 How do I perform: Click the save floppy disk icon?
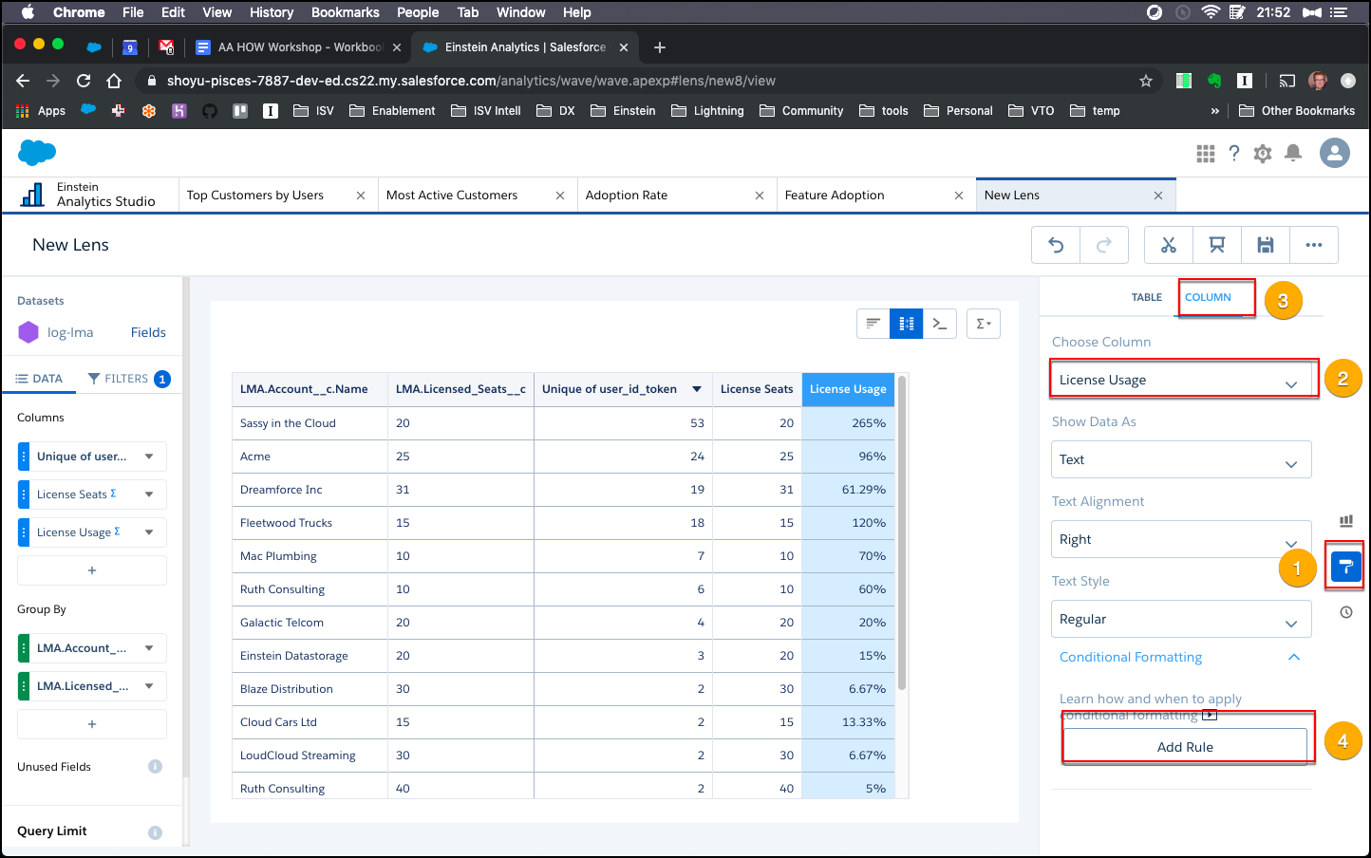pyautogui.click(x=1266, y=245)
